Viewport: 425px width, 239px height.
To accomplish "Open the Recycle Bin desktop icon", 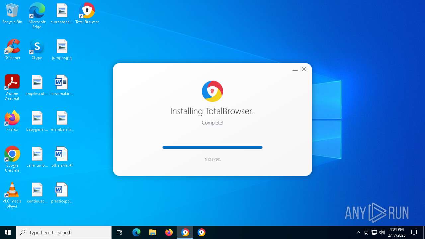I will [x=12, y=14].
